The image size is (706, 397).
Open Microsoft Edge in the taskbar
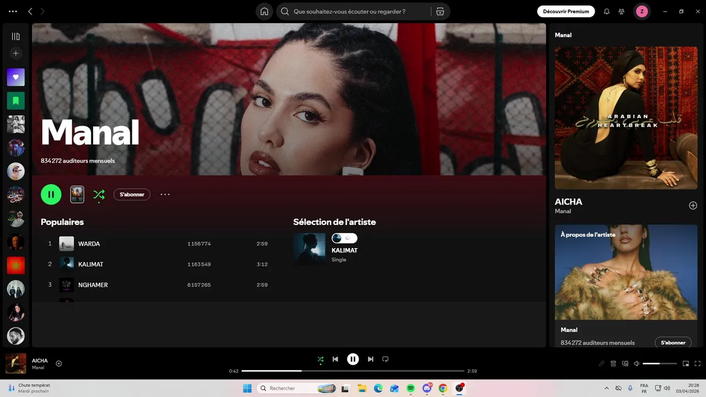pyautogui.click(x=378, y=388)
